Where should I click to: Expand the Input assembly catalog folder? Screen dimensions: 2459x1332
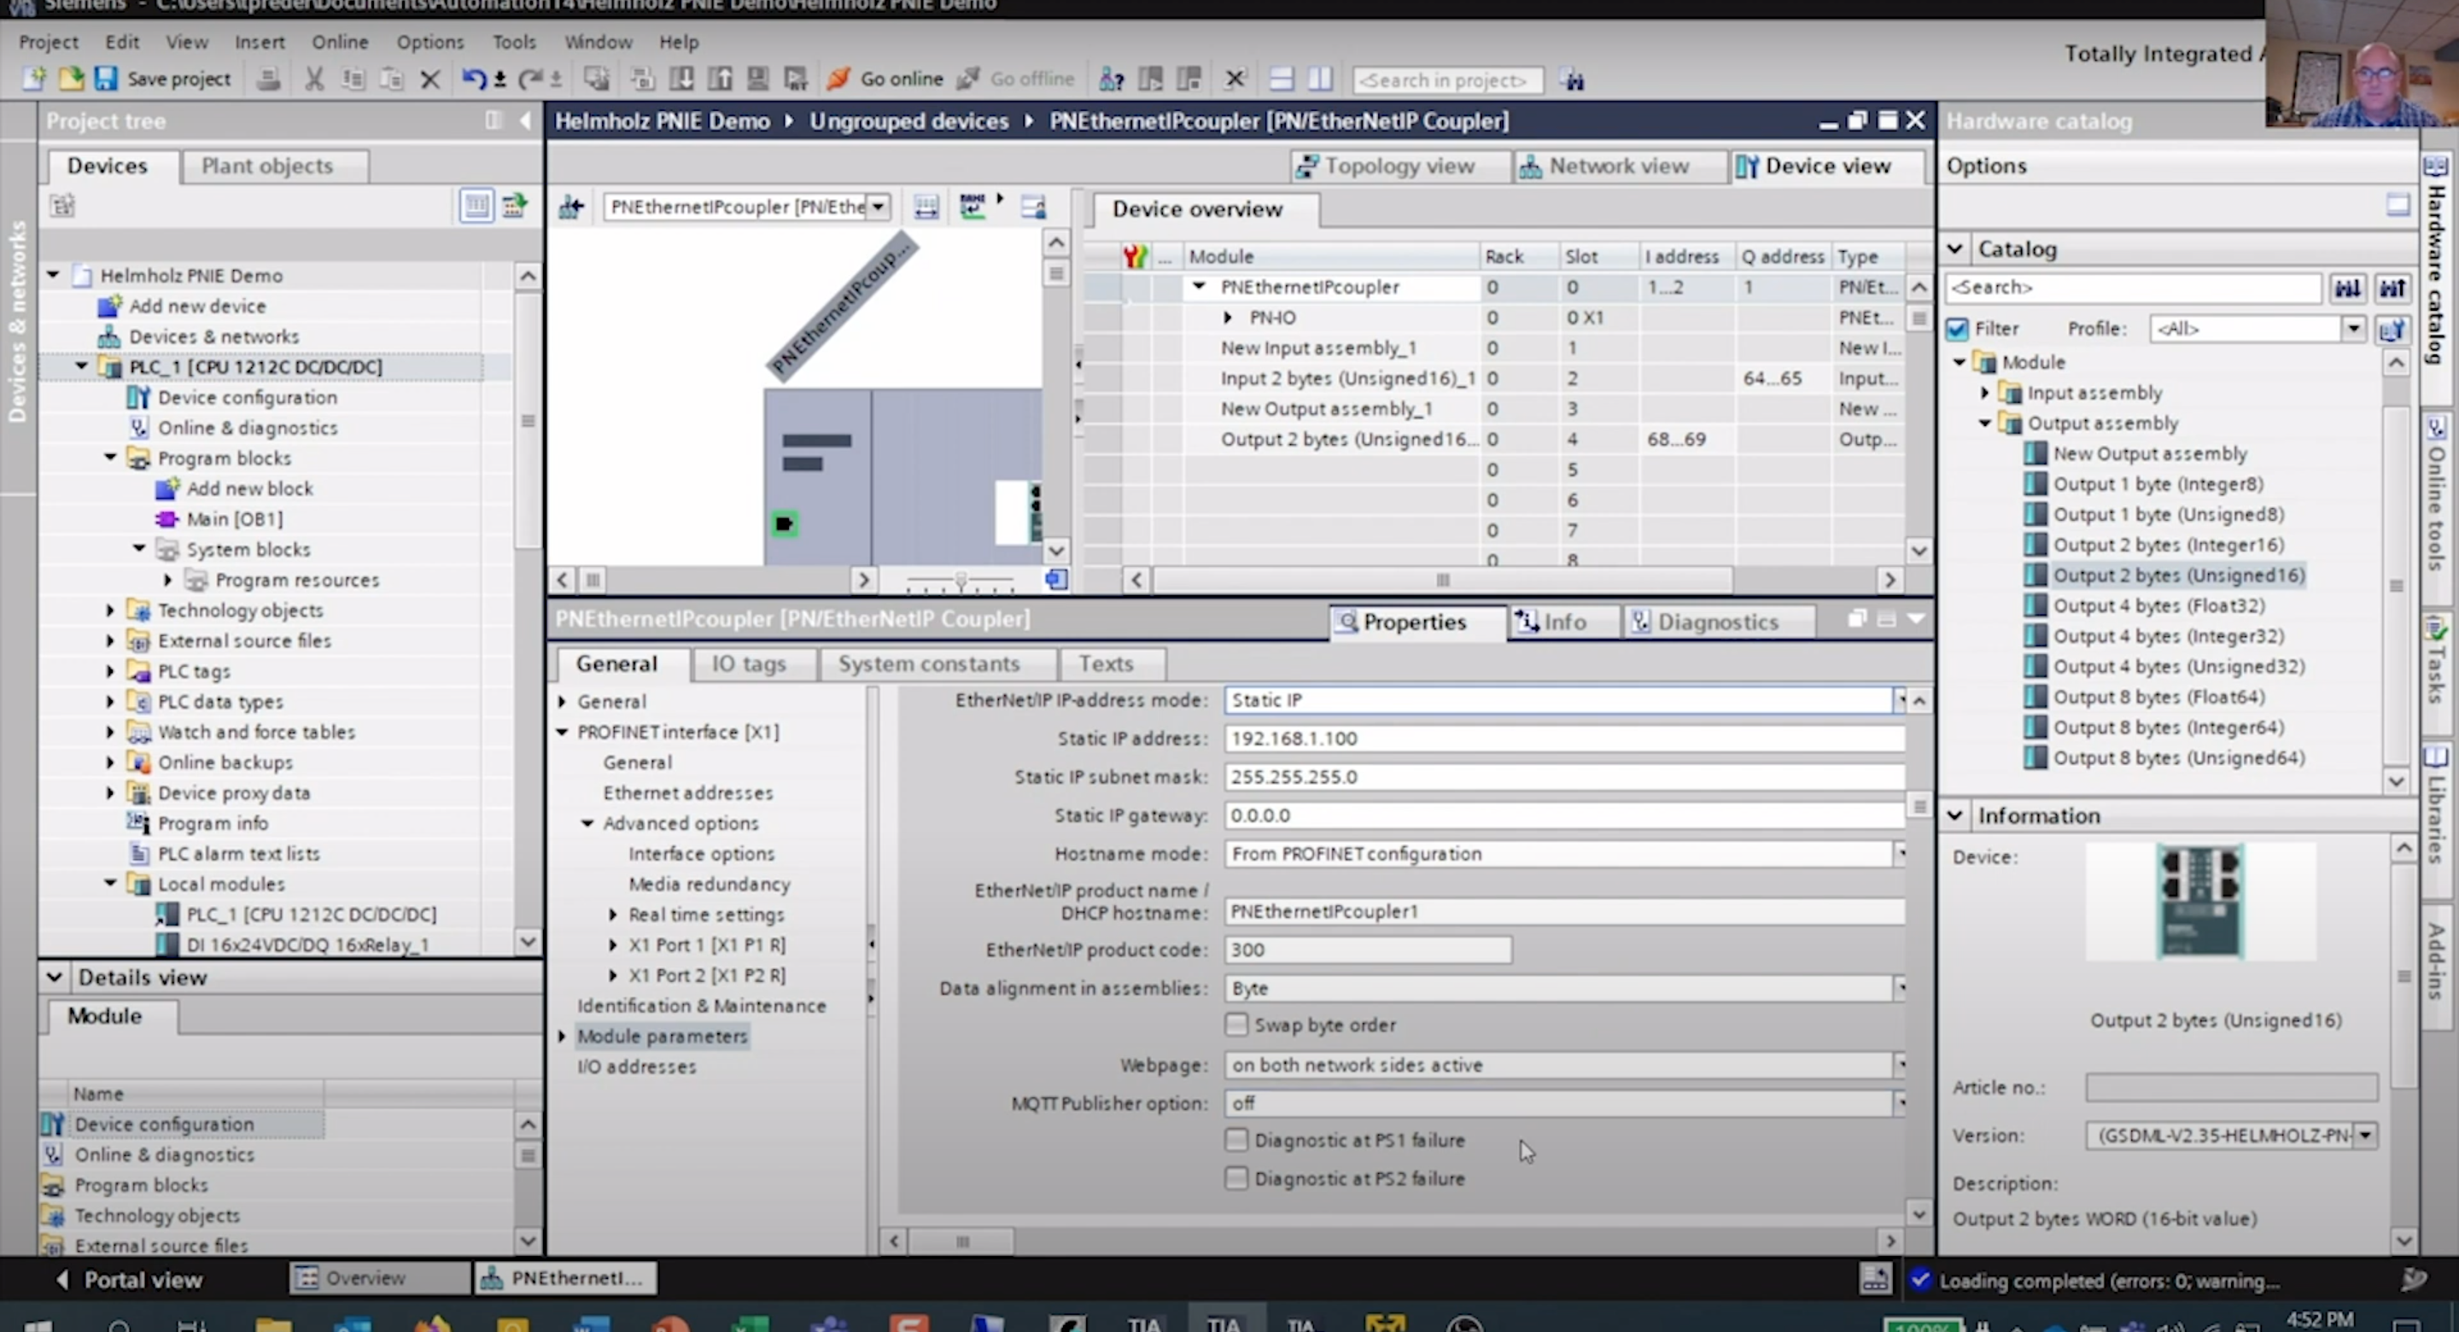(x=1984, y=393)
